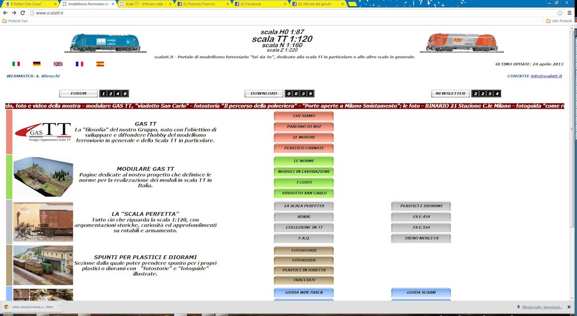Open the new tab button
Viewport: 577px width, 316px height.
coord(352,4)
